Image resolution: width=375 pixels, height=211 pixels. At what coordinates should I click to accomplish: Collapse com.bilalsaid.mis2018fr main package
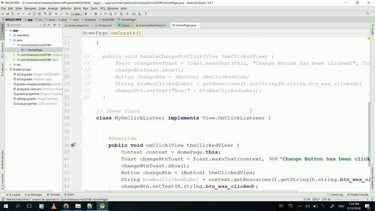pos(14,45)
